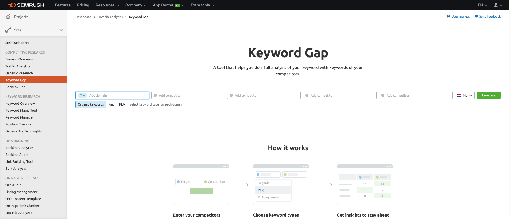Image resolution: width=510 pixels, height=219 pixels.
Task: Click the Semrush logo
Action: point(26,5)
